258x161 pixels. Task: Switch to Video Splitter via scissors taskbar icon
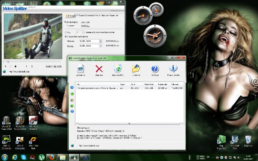pos(85,158)
